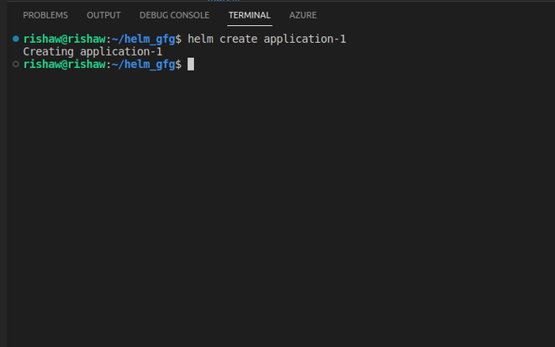Click ~/helm_gfg path in the second prompt

point(143,64)
